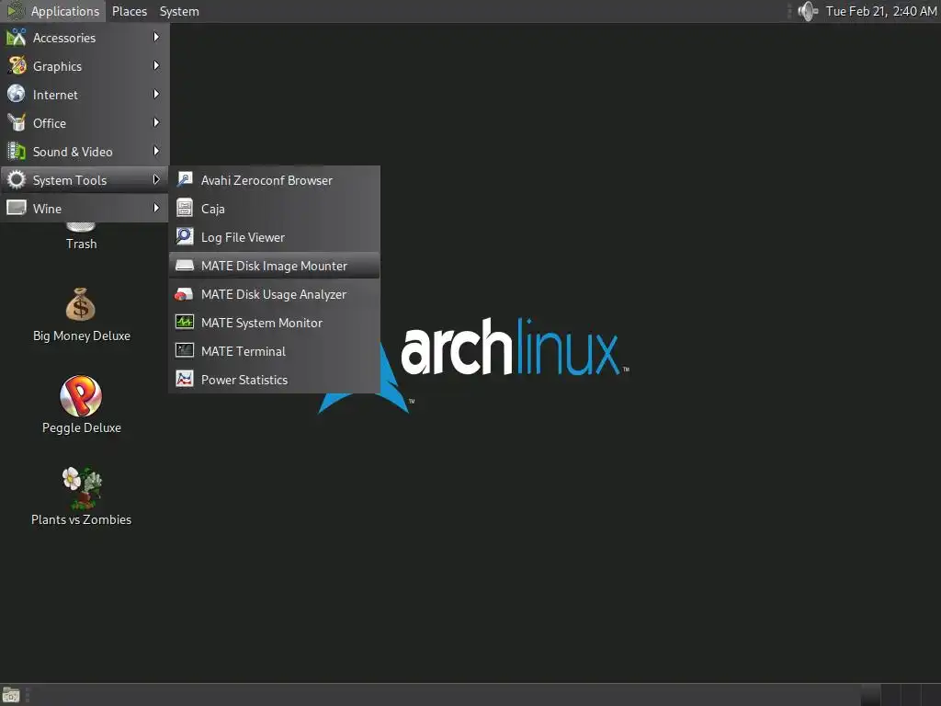Viewport: 941px width, 706px height.
Task: Open the Power Statistics entry
Action: [274, 380]
